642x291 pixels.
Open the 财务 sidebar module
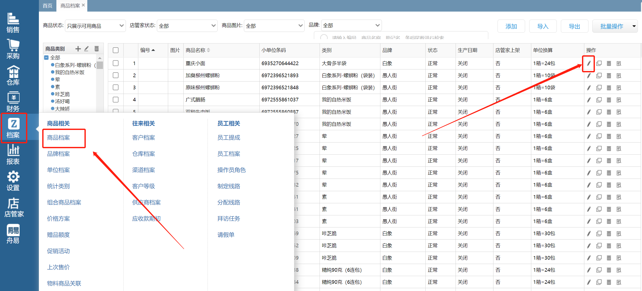coord(13,102)
